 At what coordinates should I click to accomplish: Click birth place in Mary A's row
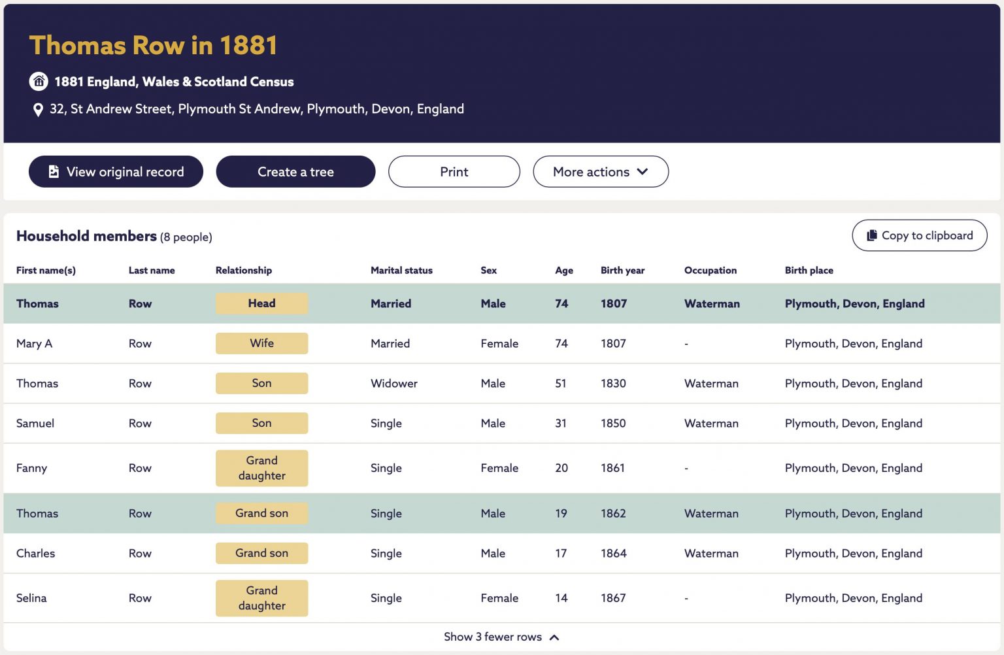854,343
